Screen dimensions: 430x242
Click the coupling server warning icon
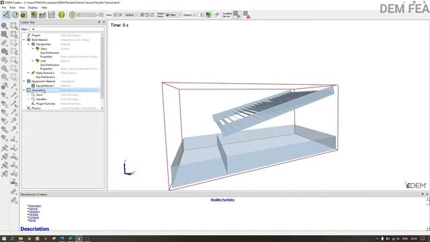click(247, 15)
